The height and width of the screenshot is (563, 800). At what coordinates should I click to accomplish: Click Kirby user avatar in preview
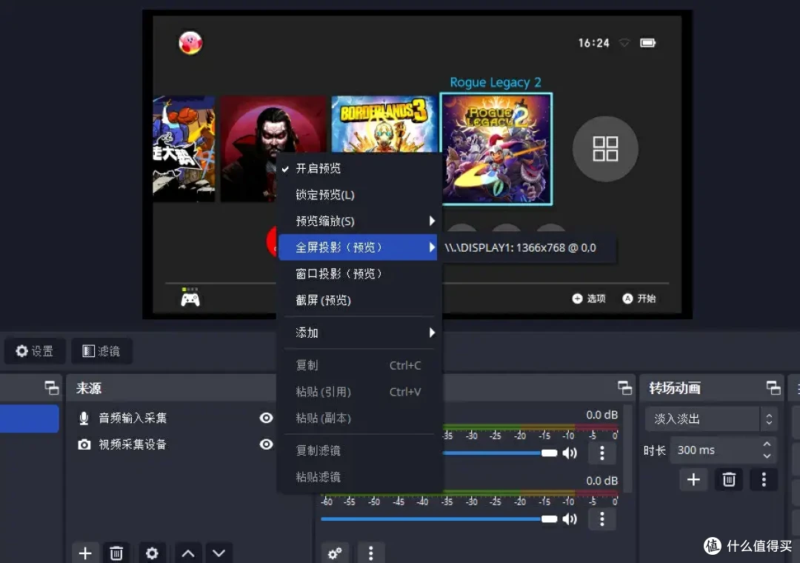point(191,43)
